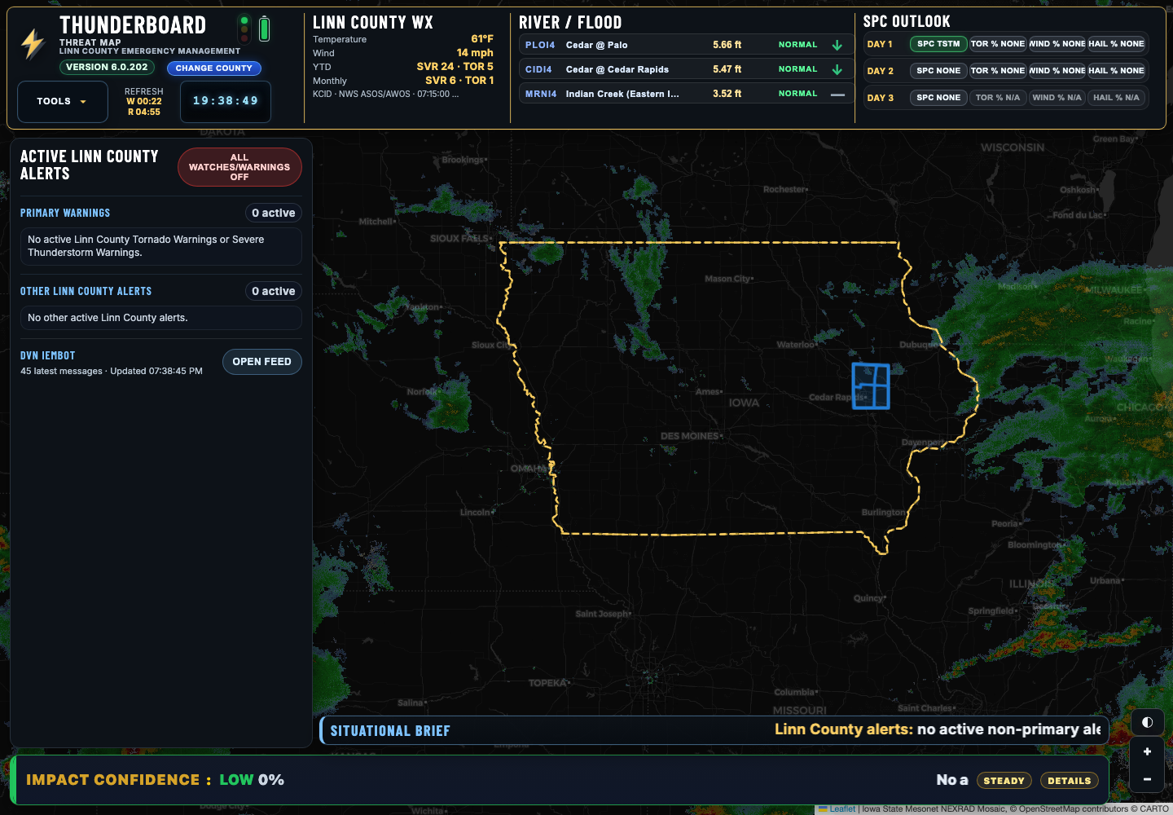Click No active Tornado Warnings message

[161, 246]
